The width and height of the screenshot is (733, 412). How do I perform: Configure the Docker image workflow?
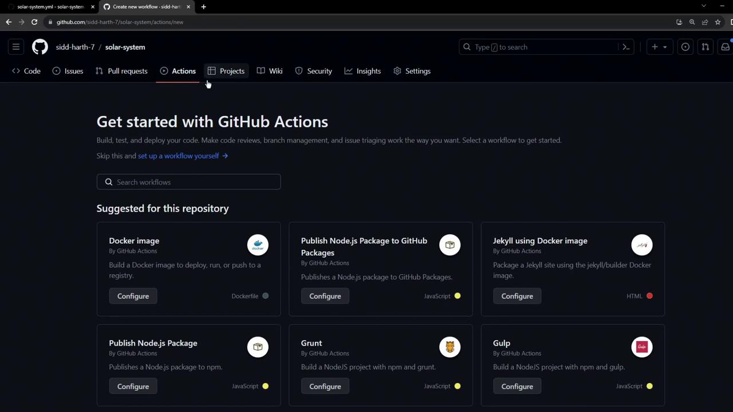[133, 296]
